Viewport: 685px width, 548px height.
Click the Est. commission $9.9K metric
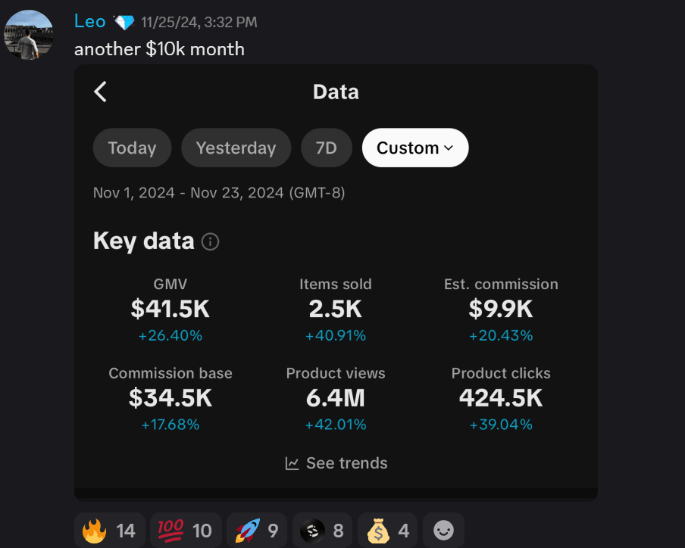point(500,309)
